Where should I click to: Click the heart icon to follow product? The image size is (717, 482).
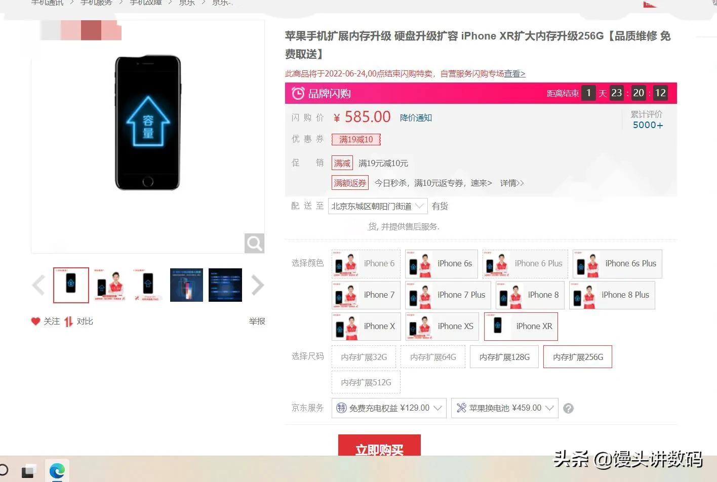(35, 322)
